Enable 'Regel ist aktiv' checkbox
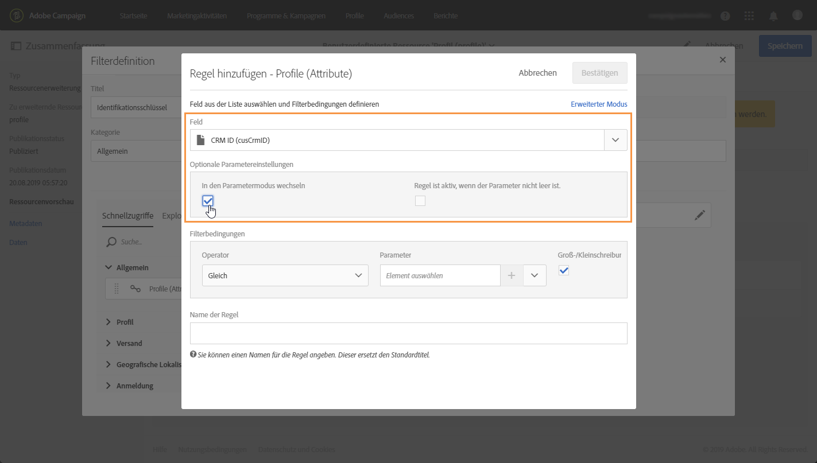Viewport: 817px width, 463px height. (x=420, y=201)
